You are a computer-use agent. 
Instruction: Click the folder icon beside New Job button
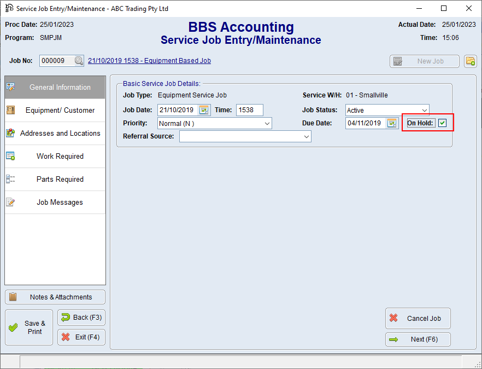tap(471, 61)
